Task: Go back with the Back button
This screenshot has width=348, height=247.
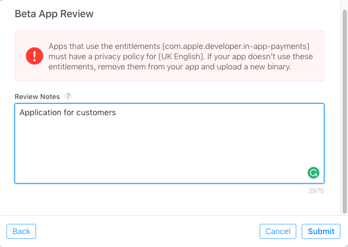Action: [x=21, y=231]
